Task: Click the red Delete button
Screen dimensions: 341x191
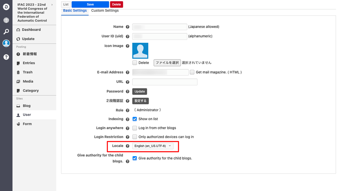Action: 116,4
